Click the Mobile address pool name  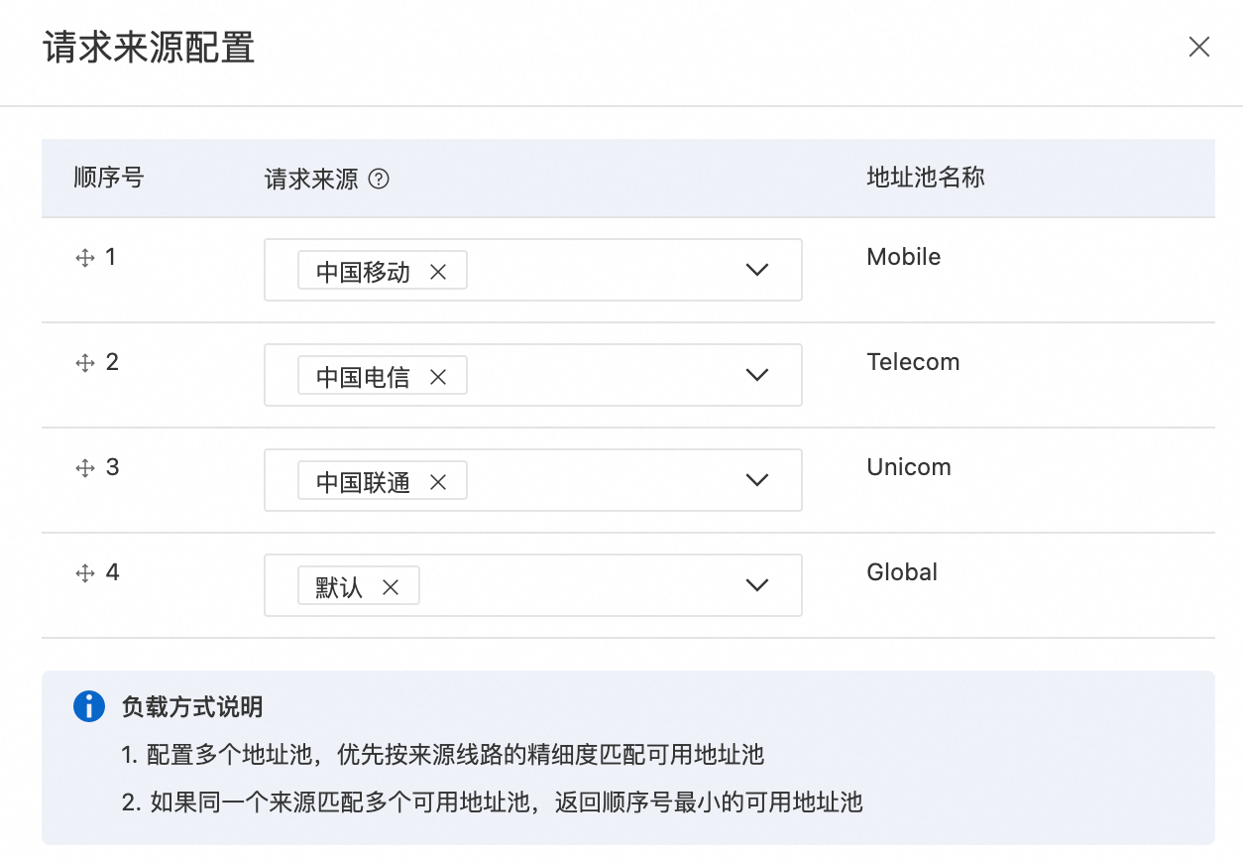click(904, 257)
